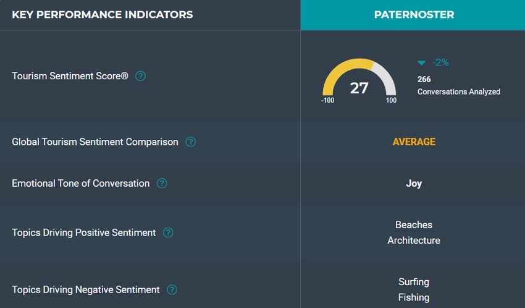Click the -2% change value
Image resolution: width=525 pixels, height=308 pixels.
(x=440, y=62)
